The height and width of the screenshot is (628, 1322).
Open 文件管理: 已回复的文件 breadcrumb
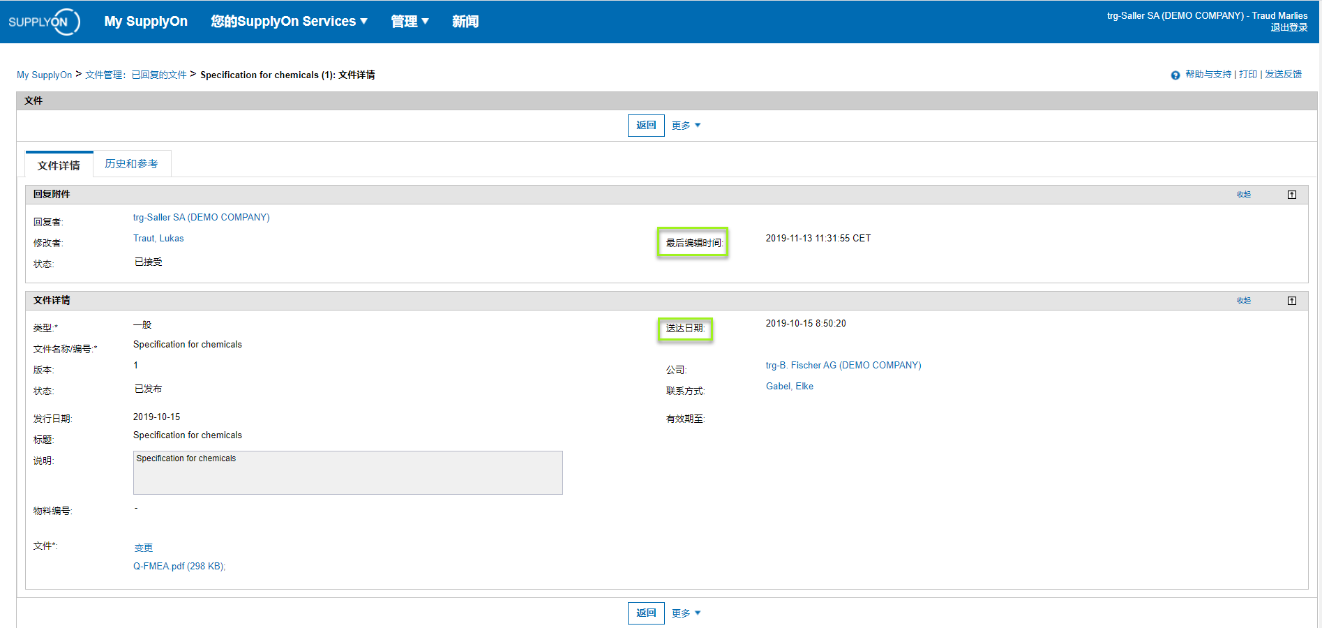pos(136,75)
